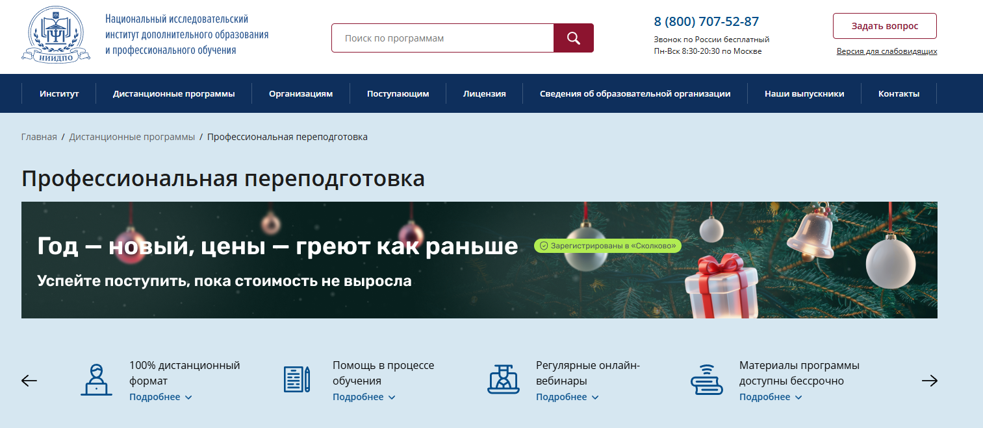Screen dimensions: 983x428
Task: Click the magnifying glass search button
Action: point(573,38)
